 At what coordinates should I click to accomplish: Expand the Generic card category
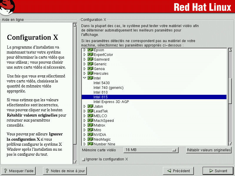85,64
